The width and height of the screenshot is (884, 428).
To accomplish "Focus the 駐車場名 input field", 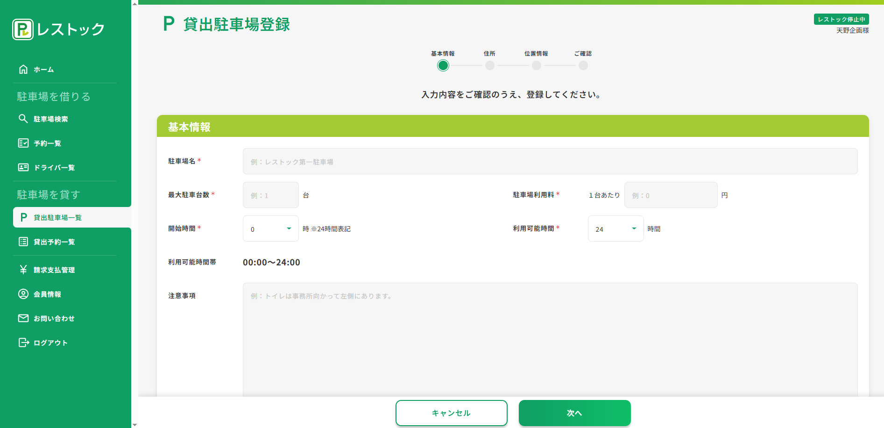I will 550,161.
